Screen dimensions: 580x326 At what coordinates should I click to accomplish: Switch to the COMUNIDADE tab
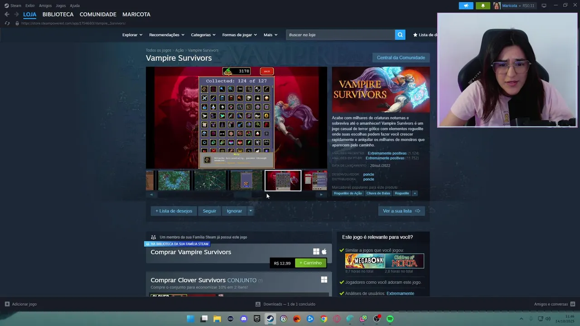[98, 14]
